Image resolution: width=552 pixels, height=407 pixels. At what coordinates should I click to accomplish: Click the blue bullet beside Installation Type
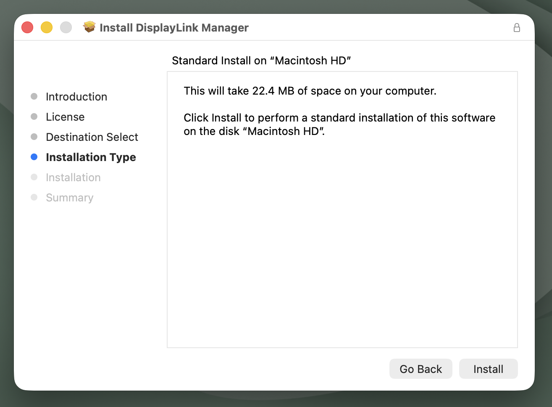(34, 157)
